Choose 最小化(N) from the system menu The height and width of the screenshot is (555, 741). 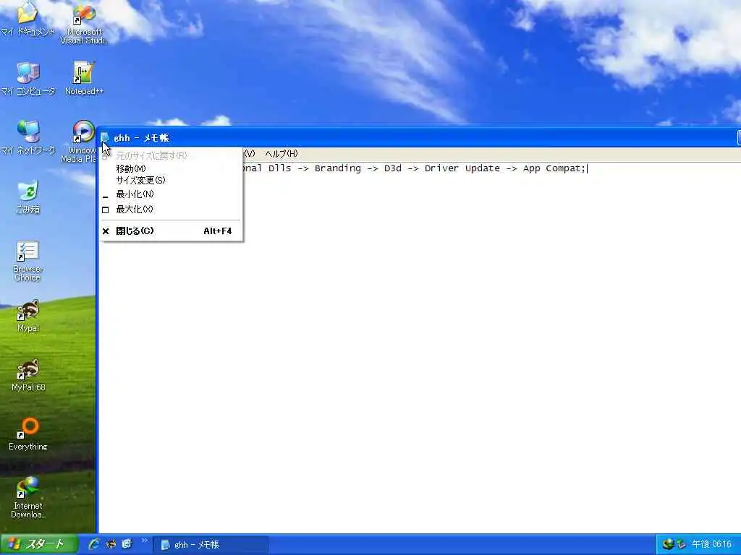171,194
